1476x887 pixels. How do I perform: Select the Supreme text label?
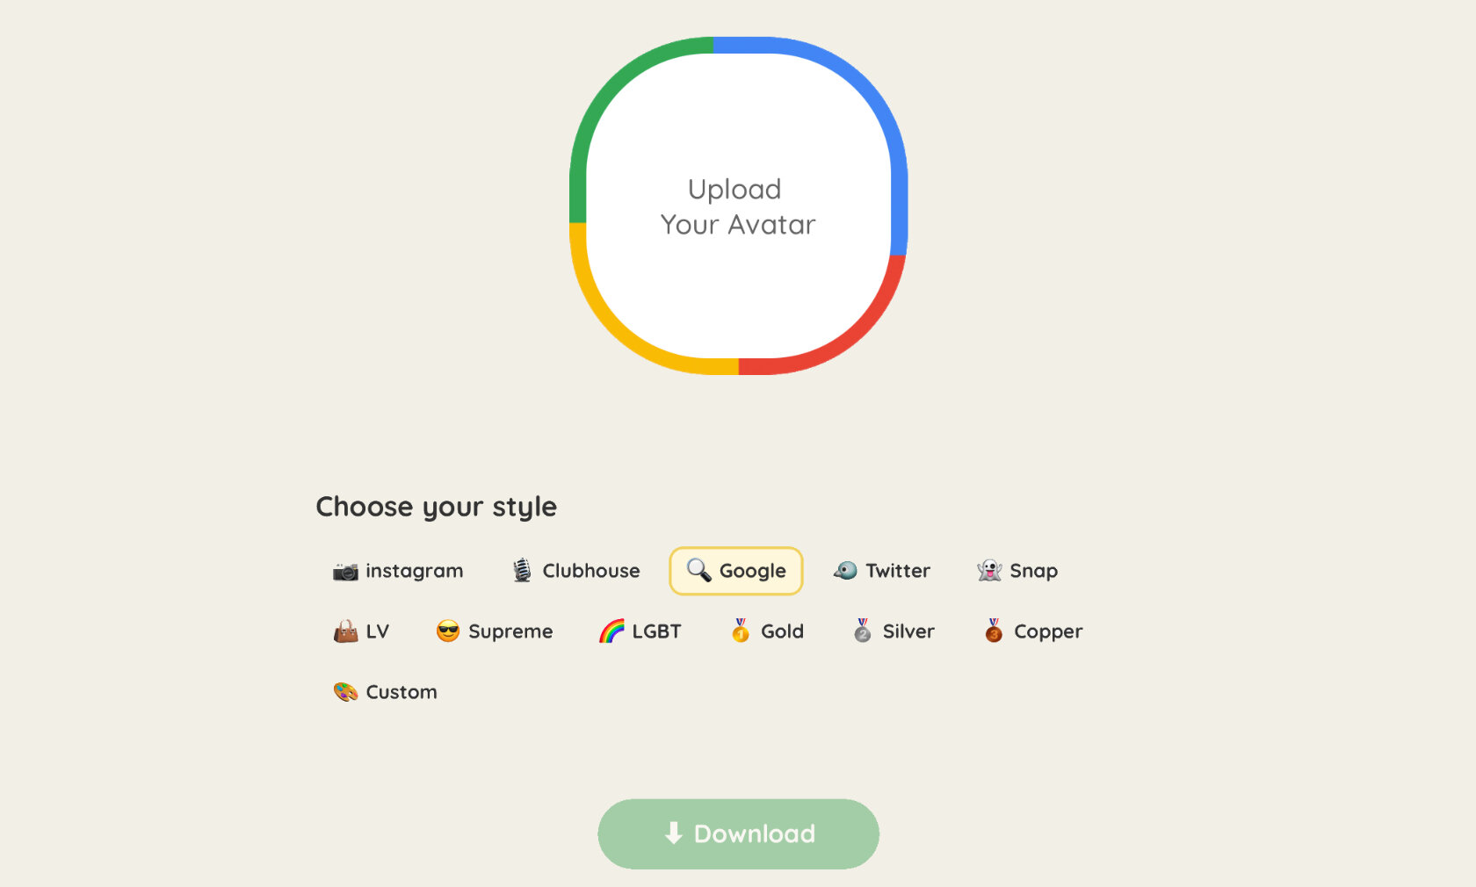[x=510, y=631]
